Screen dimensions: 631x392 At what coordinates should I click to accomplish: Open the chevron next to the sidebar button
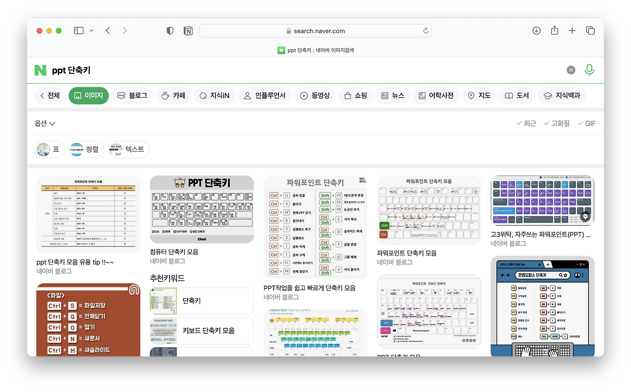tap(91, 30)
